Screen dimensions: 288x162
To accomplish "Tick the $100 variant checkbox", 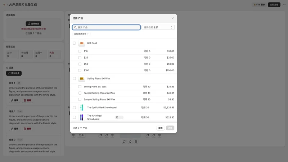I will 80,70.
